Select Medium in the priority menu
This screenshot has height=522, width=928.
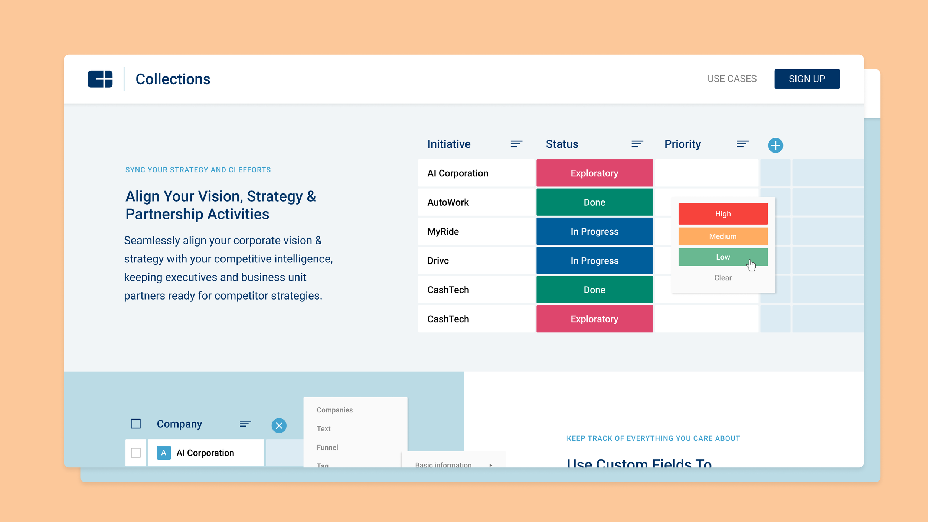click(x=723, y=236)
